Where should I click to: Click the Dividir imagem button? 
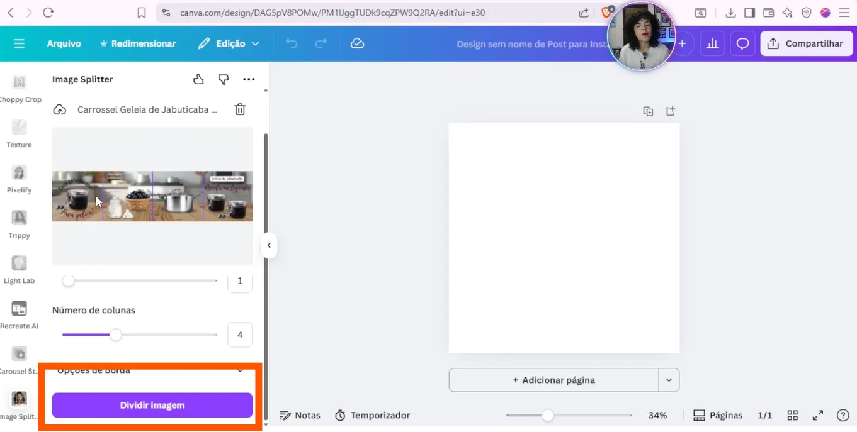point(152,405)
